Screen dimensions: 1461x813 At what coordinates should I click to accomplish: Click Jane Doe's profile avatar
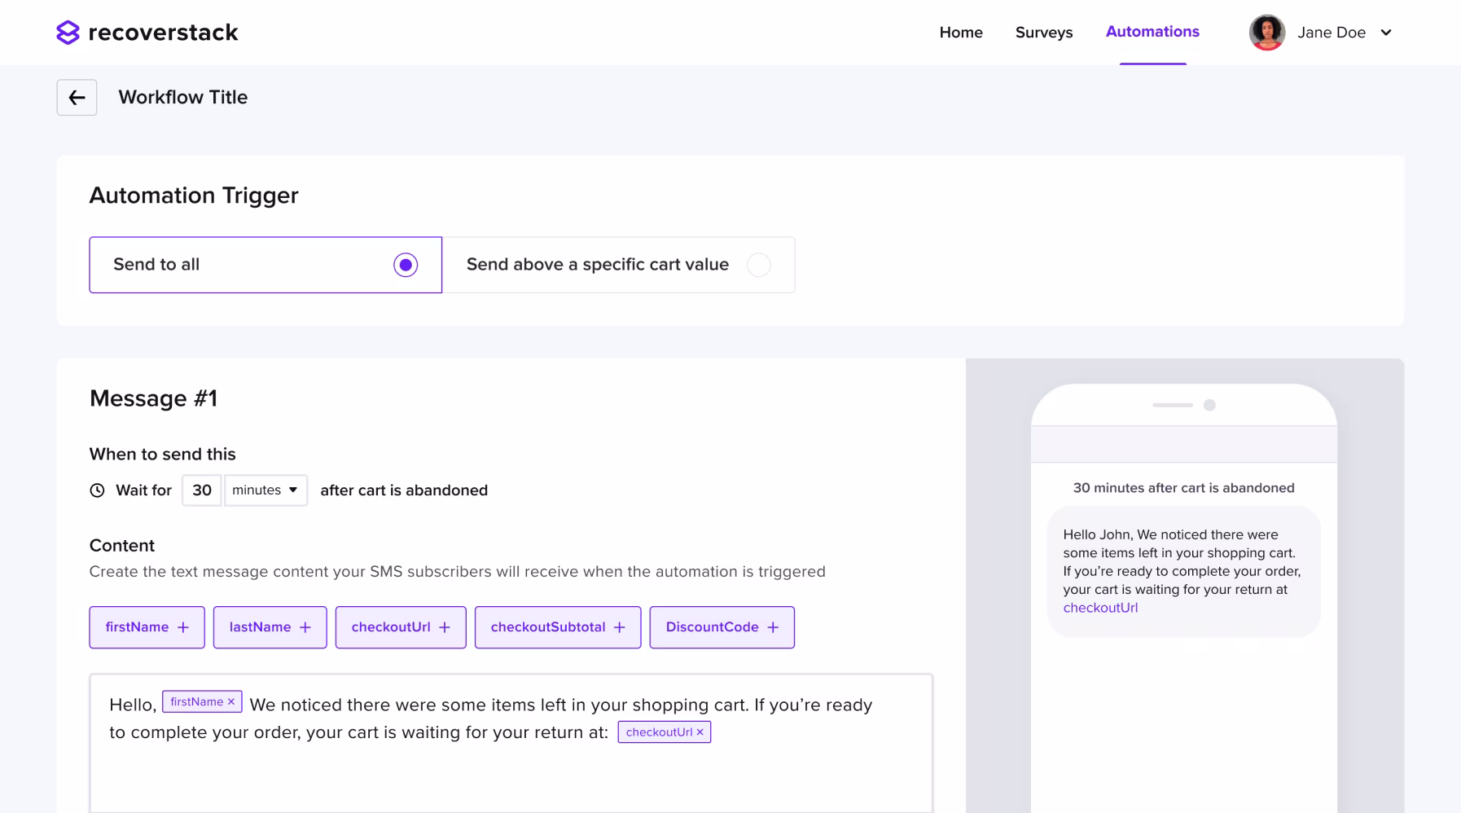point(1266,33)
